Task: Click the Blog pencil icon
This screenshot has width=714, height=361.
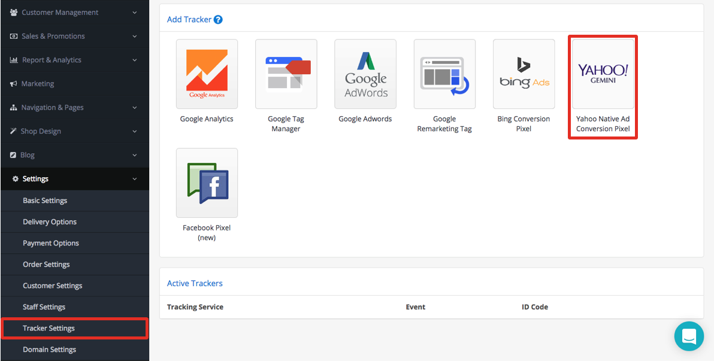Action: coord(13,155)
